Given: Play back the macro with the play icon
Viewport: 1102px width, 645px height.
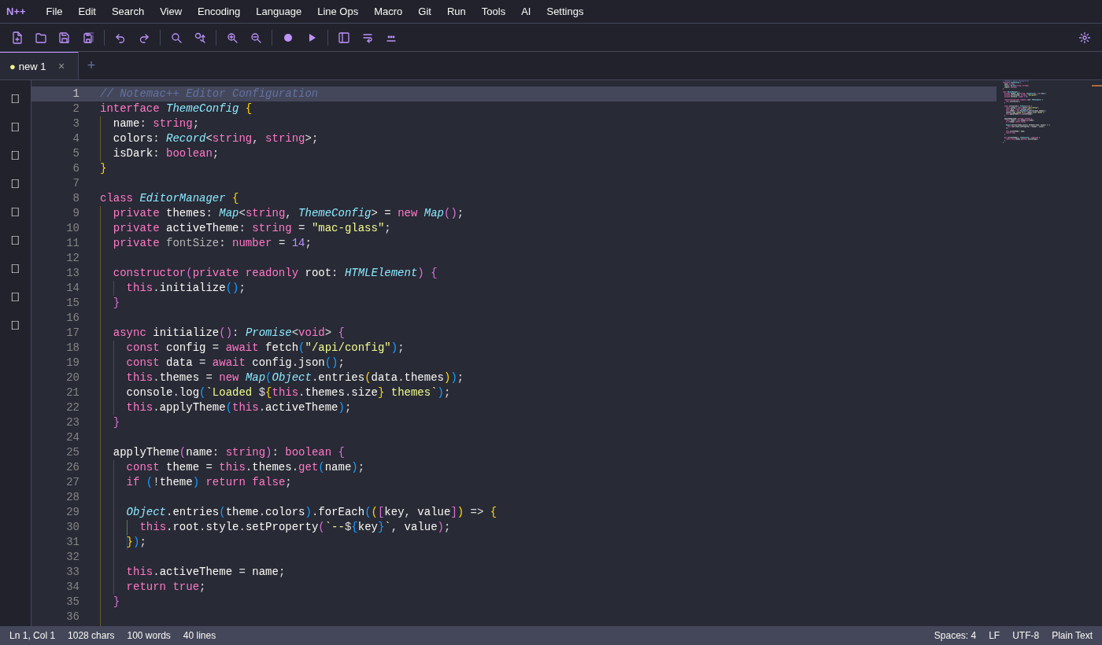Looking at the screenshot, I should coord(312,38).
